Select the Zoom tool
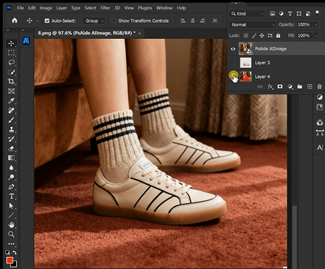 point(11,234)
